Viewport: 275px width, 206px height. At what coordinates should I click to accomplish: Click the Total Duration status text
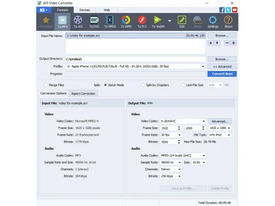215,203
